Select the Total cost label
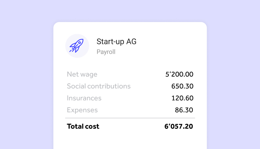 click(83, 126)
